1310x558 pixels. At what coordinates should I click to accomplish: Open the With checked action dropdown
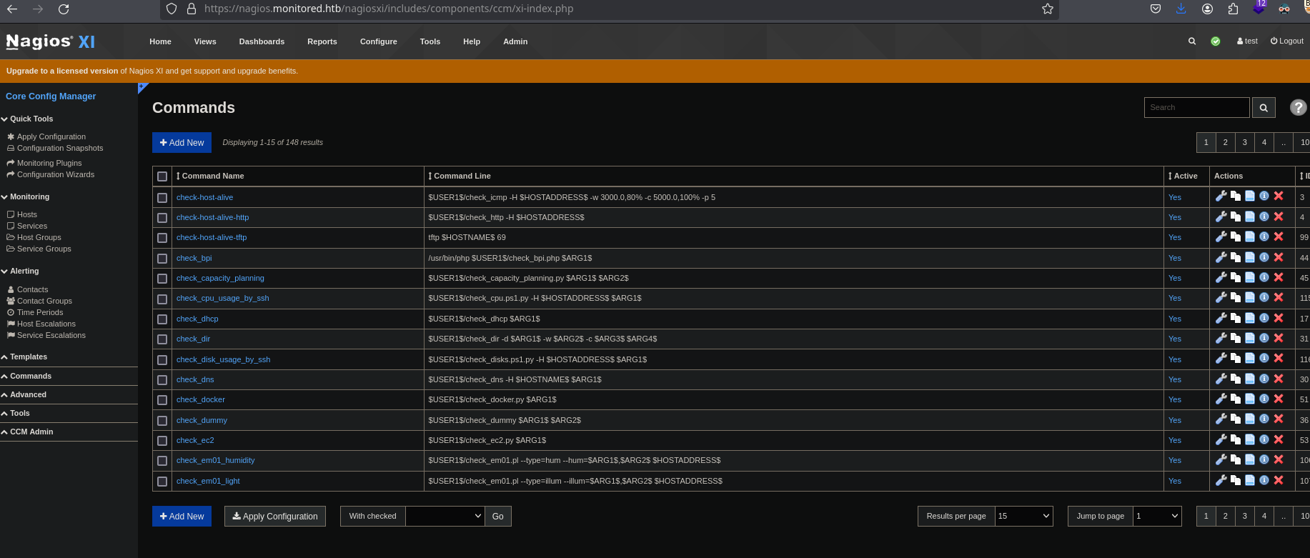[x=445, y=516]
